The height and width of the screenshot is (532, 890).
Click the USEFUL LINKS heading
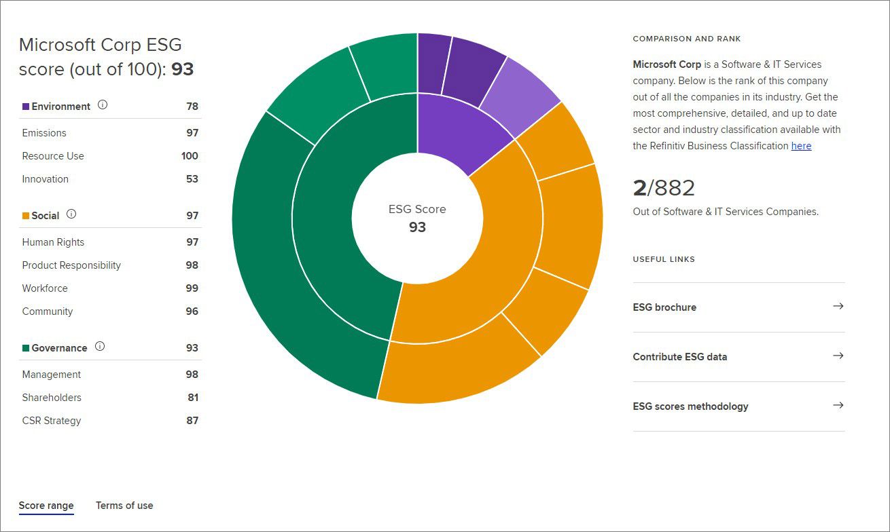click(664, 259)
